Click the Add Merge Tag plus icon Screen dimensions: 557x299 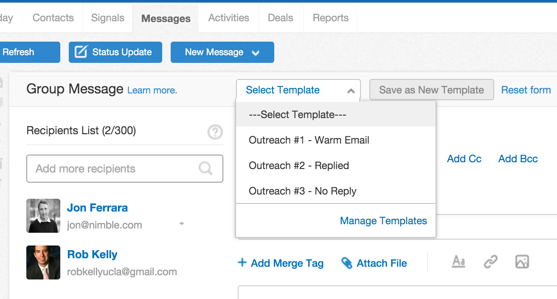click(x=242, y=263)
